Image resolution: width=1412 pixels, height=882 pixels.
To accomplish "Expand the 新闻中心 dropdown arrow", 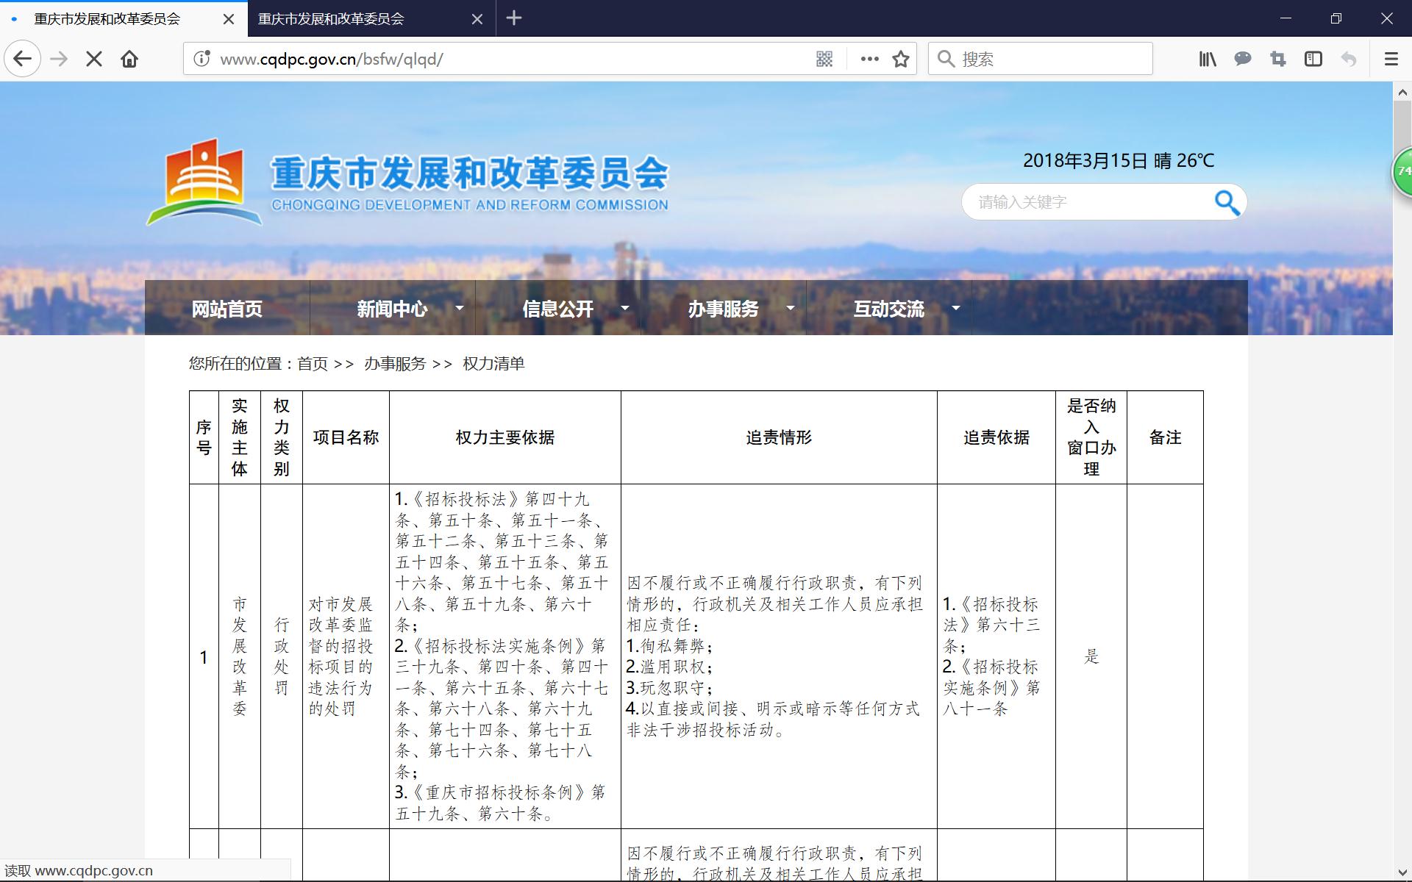I will click(460, 308).
